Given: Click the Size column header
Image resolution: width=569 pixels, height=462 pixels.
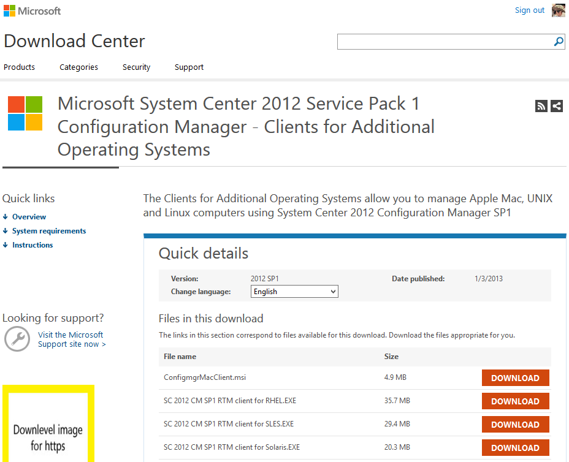Looking at the screenshot, I should coord(391,357).
